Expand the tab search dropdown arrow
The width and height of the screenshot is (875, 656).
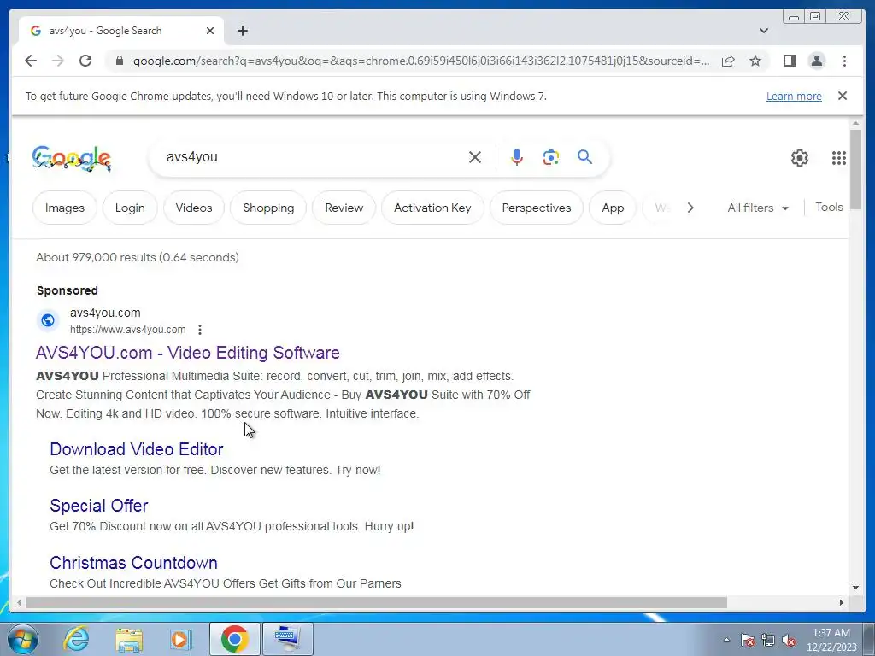tap(763, 31)
